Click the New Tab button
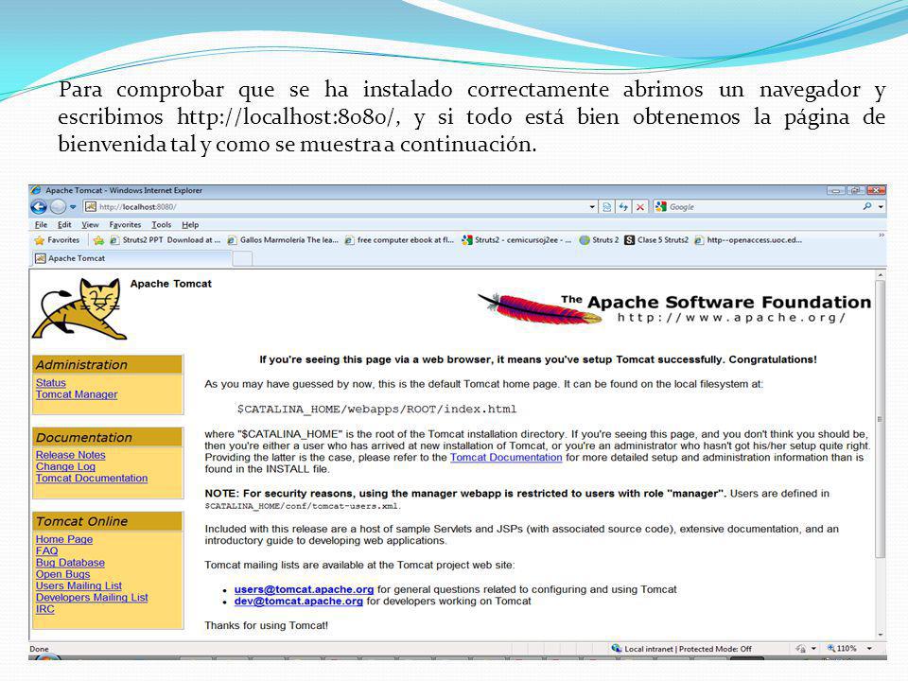The width and height of the screenshot is (908, 681). coord(242,259)
